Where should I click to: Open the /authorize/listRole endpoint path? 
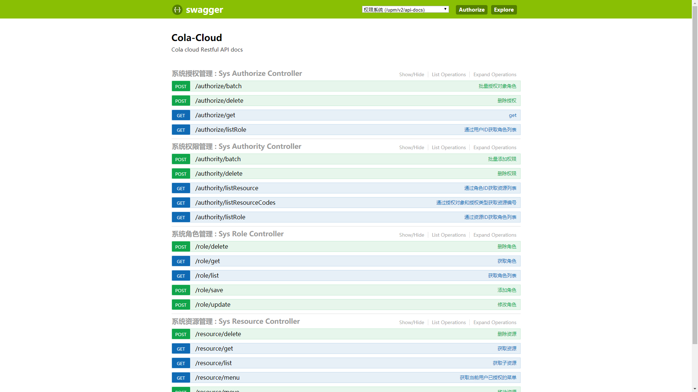click(x=221, y=130)
